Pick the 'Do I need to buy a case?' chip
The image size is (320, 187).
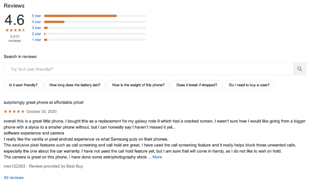coord(249,85)
